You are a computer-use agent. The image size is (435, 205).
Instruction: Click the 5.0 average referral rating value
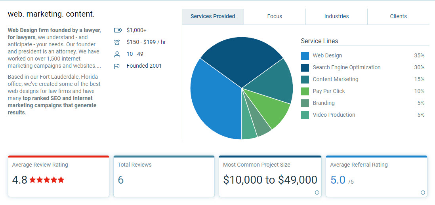338,180
